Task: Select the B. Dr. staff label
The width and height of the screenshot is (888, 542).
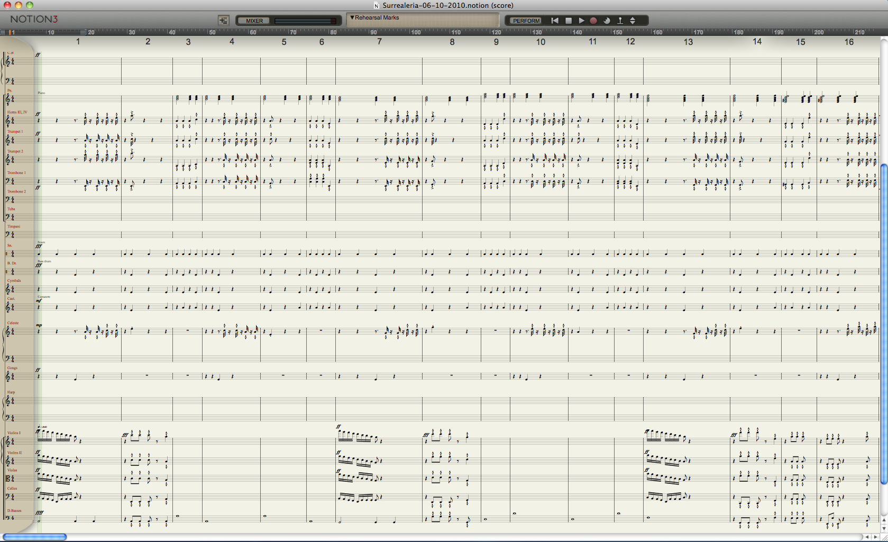Action: tap(12, 263)
